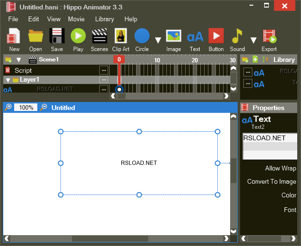Open the File menu
The image size is (301, 246).
[x=13, y=19]
